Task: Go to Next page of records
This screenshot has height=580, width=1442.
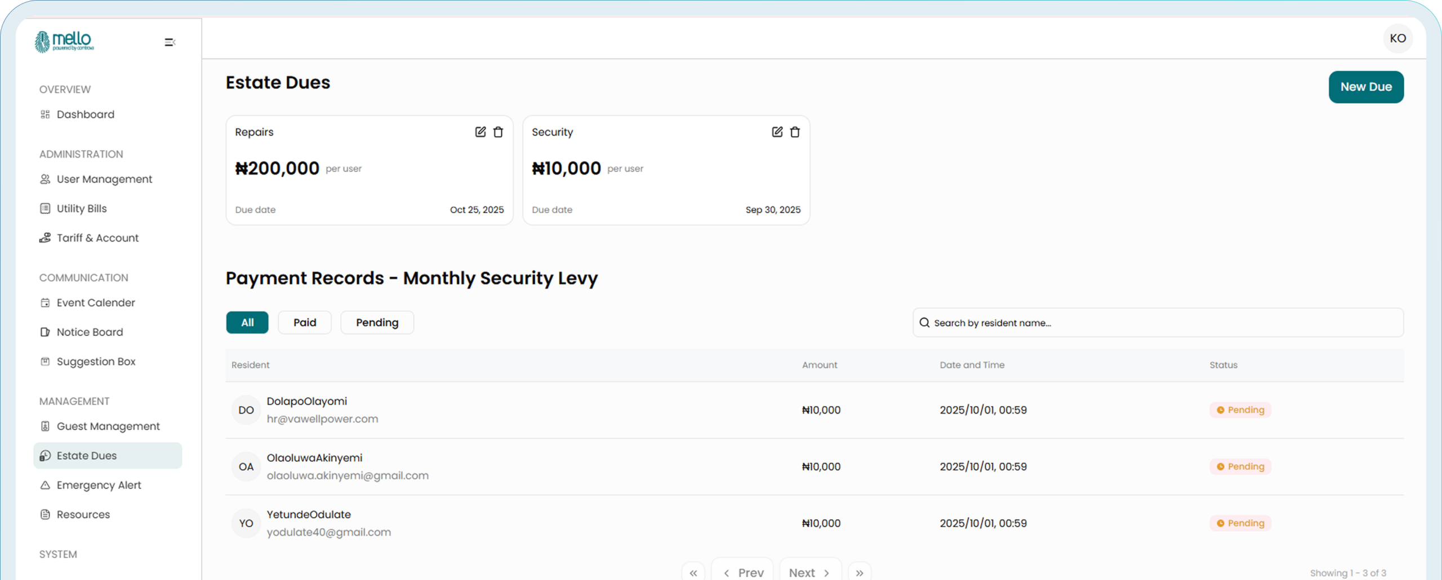Action: point(810,572)
